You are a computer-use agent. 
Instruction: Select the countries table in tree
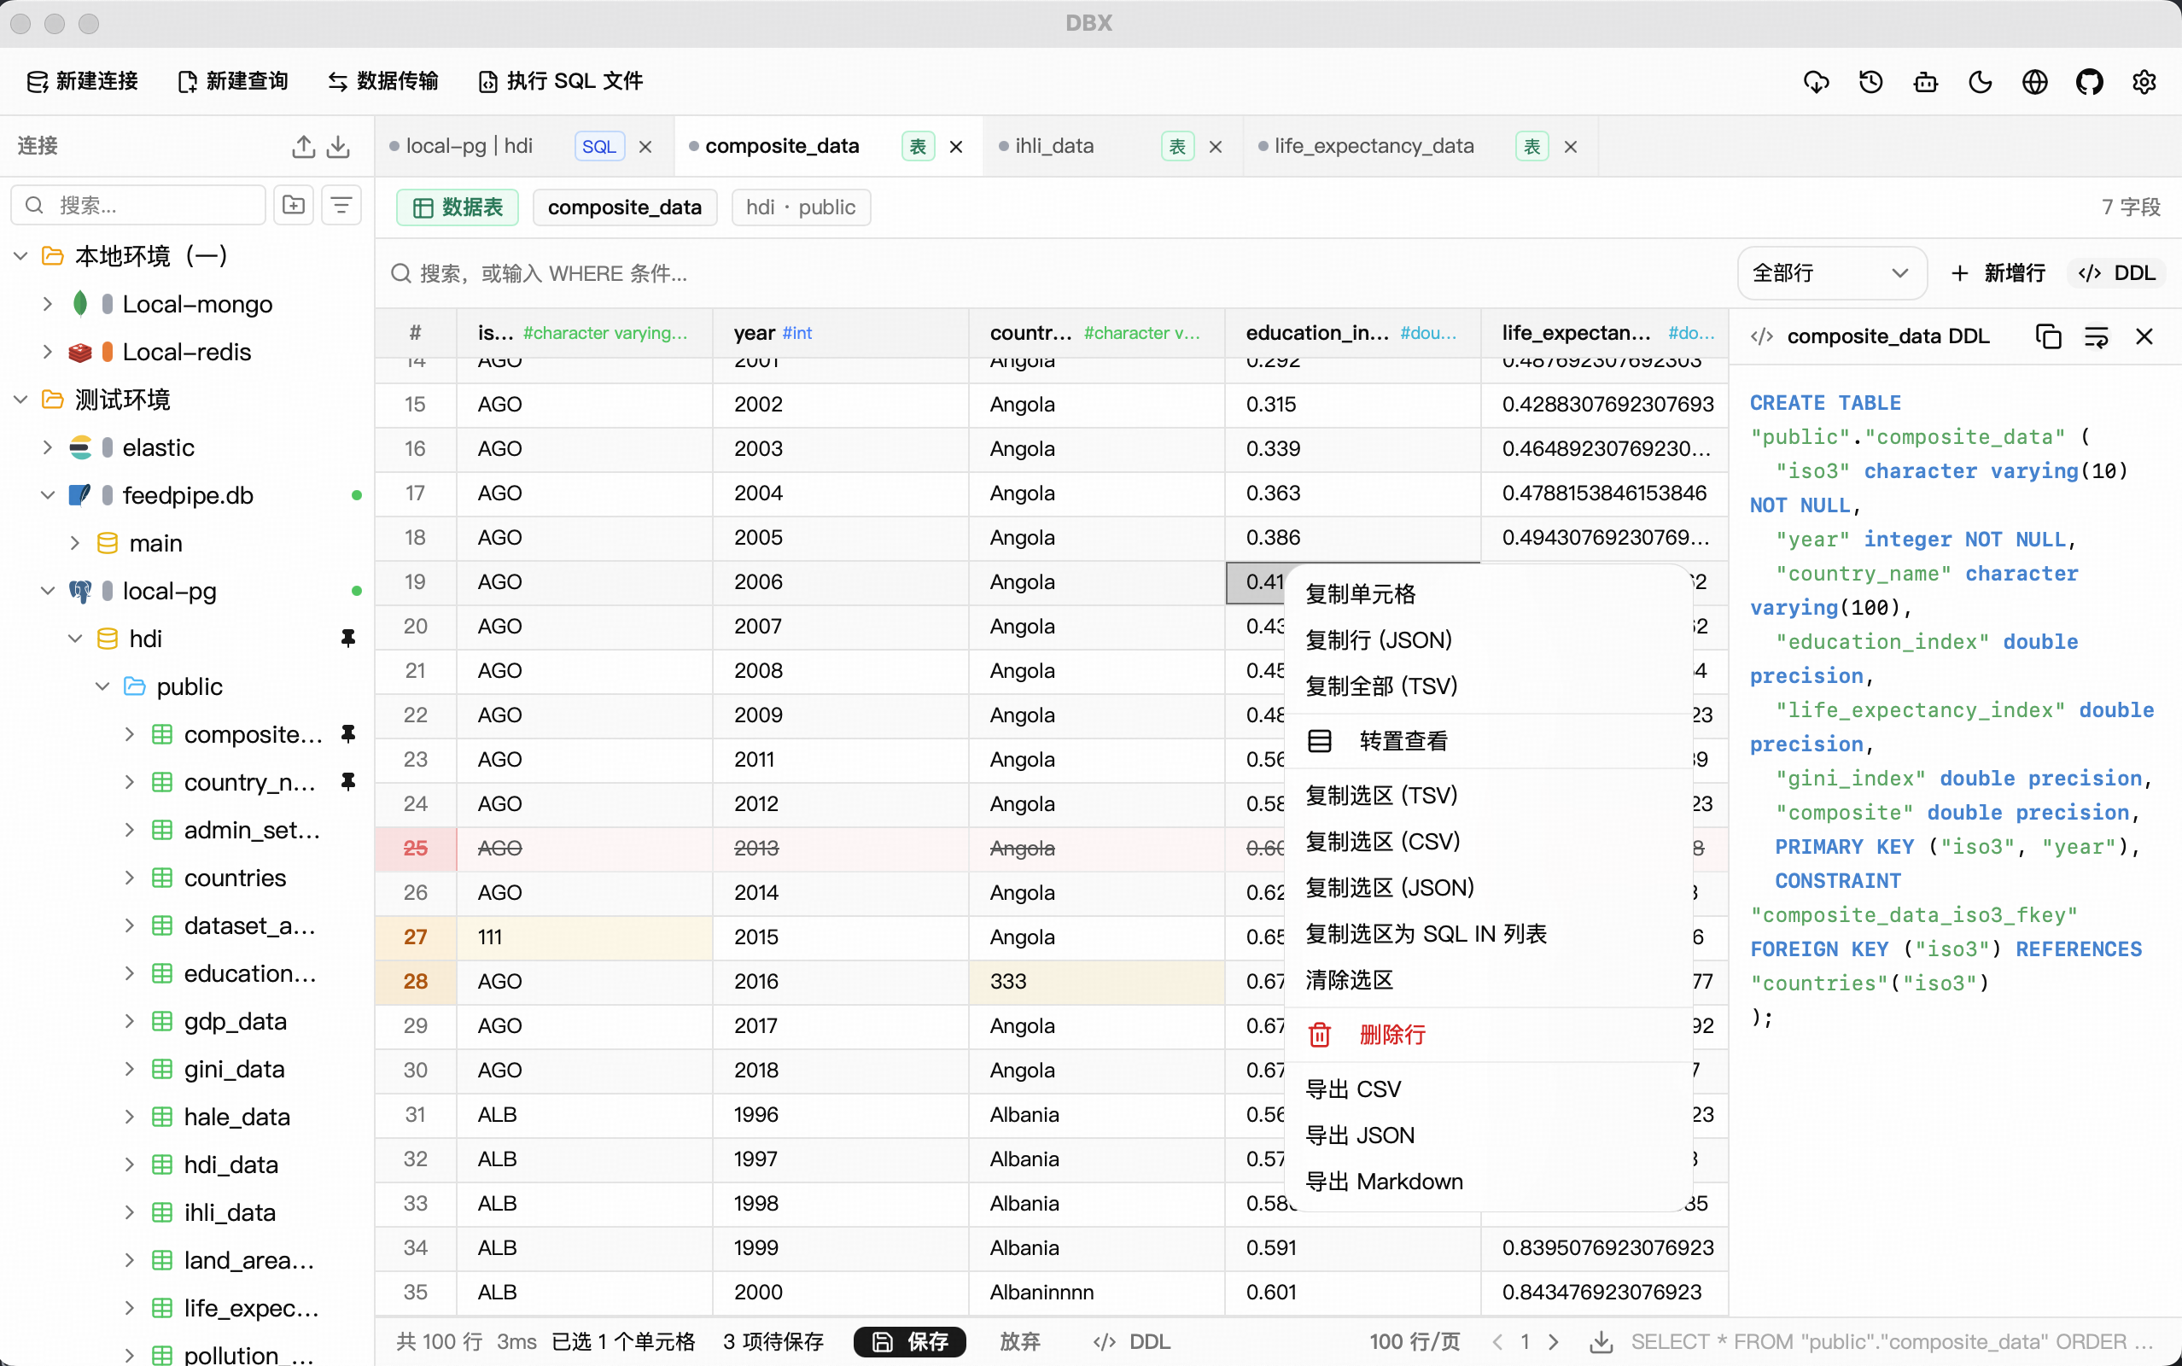[x=235, y=878]
